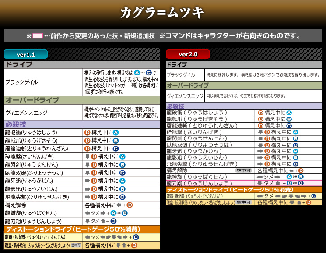Click the C button icon in ver2.0 飛龍尖撃 row
The width and height of the screenshot is (326, 253).
[296, 164]
